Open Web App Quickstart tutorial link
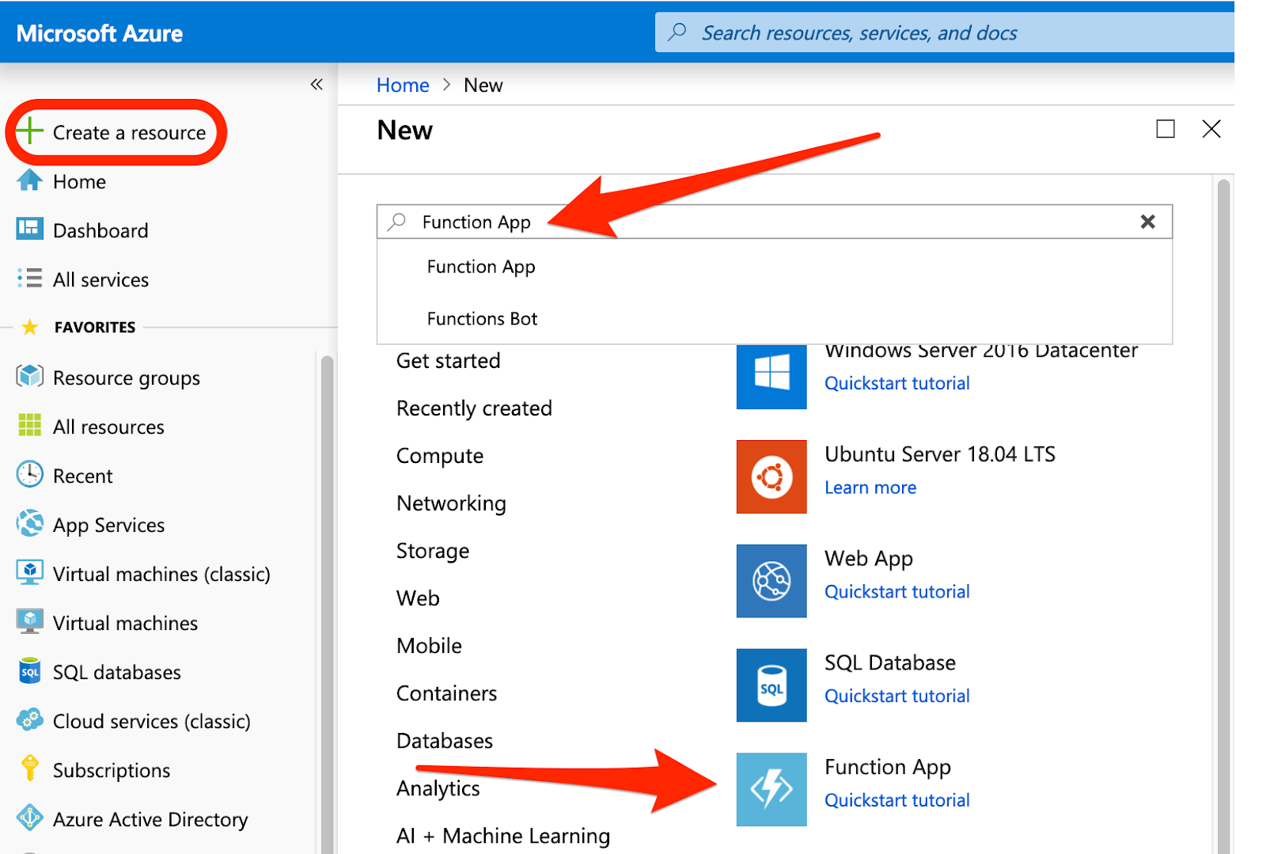 [897, 592]
